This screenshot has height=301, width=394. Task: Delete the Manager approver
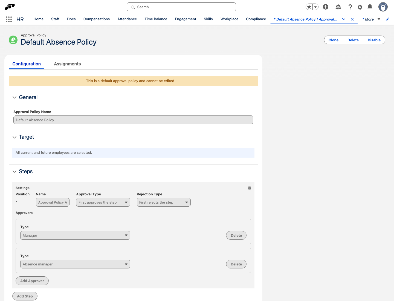pyautogui.click(x=236, y=235)
